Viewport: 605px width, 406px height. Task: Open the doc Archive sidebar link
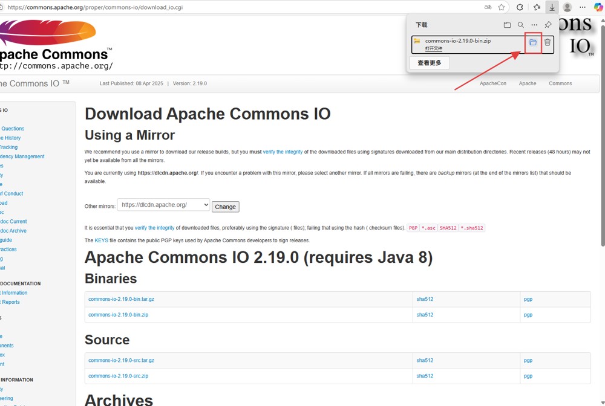13,231
